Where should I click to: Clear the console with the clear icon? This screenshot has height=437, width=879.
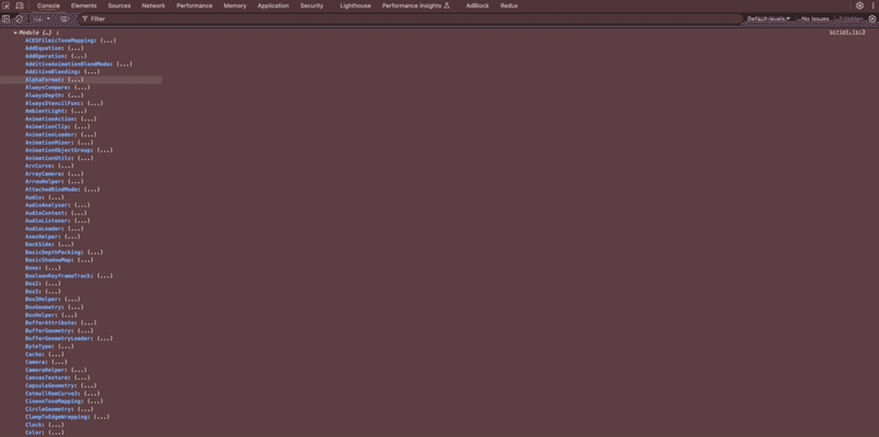pos(19,19)
